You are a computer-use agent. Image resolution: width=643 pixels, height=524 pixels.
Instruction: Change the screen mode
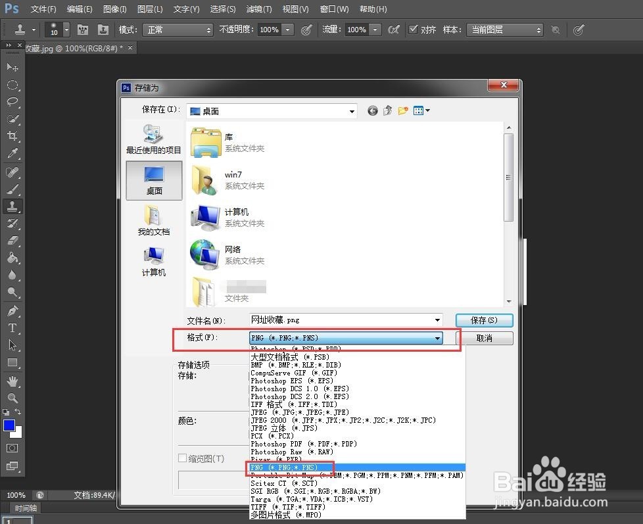point(12,465)
